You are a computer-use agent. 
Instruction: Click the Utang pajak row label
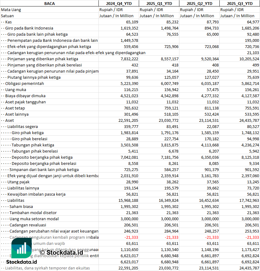click(18, 182)
